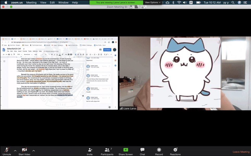
Task: Open the Insert menu in Google Docs
Action: [20, 51]
